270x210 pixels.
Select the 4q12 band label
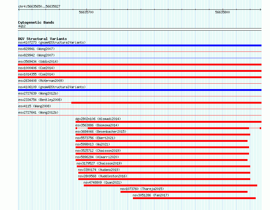(x=22, y=26)
